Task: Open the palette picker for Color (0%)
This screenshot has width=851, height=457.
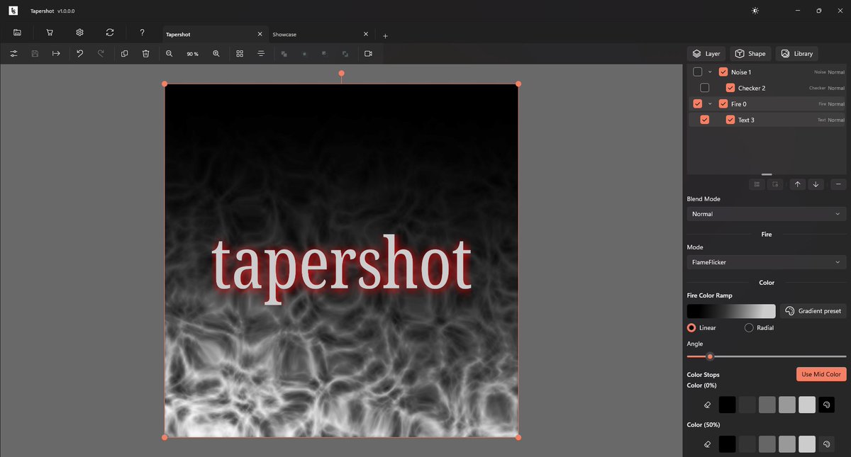Action: [826, 405]
